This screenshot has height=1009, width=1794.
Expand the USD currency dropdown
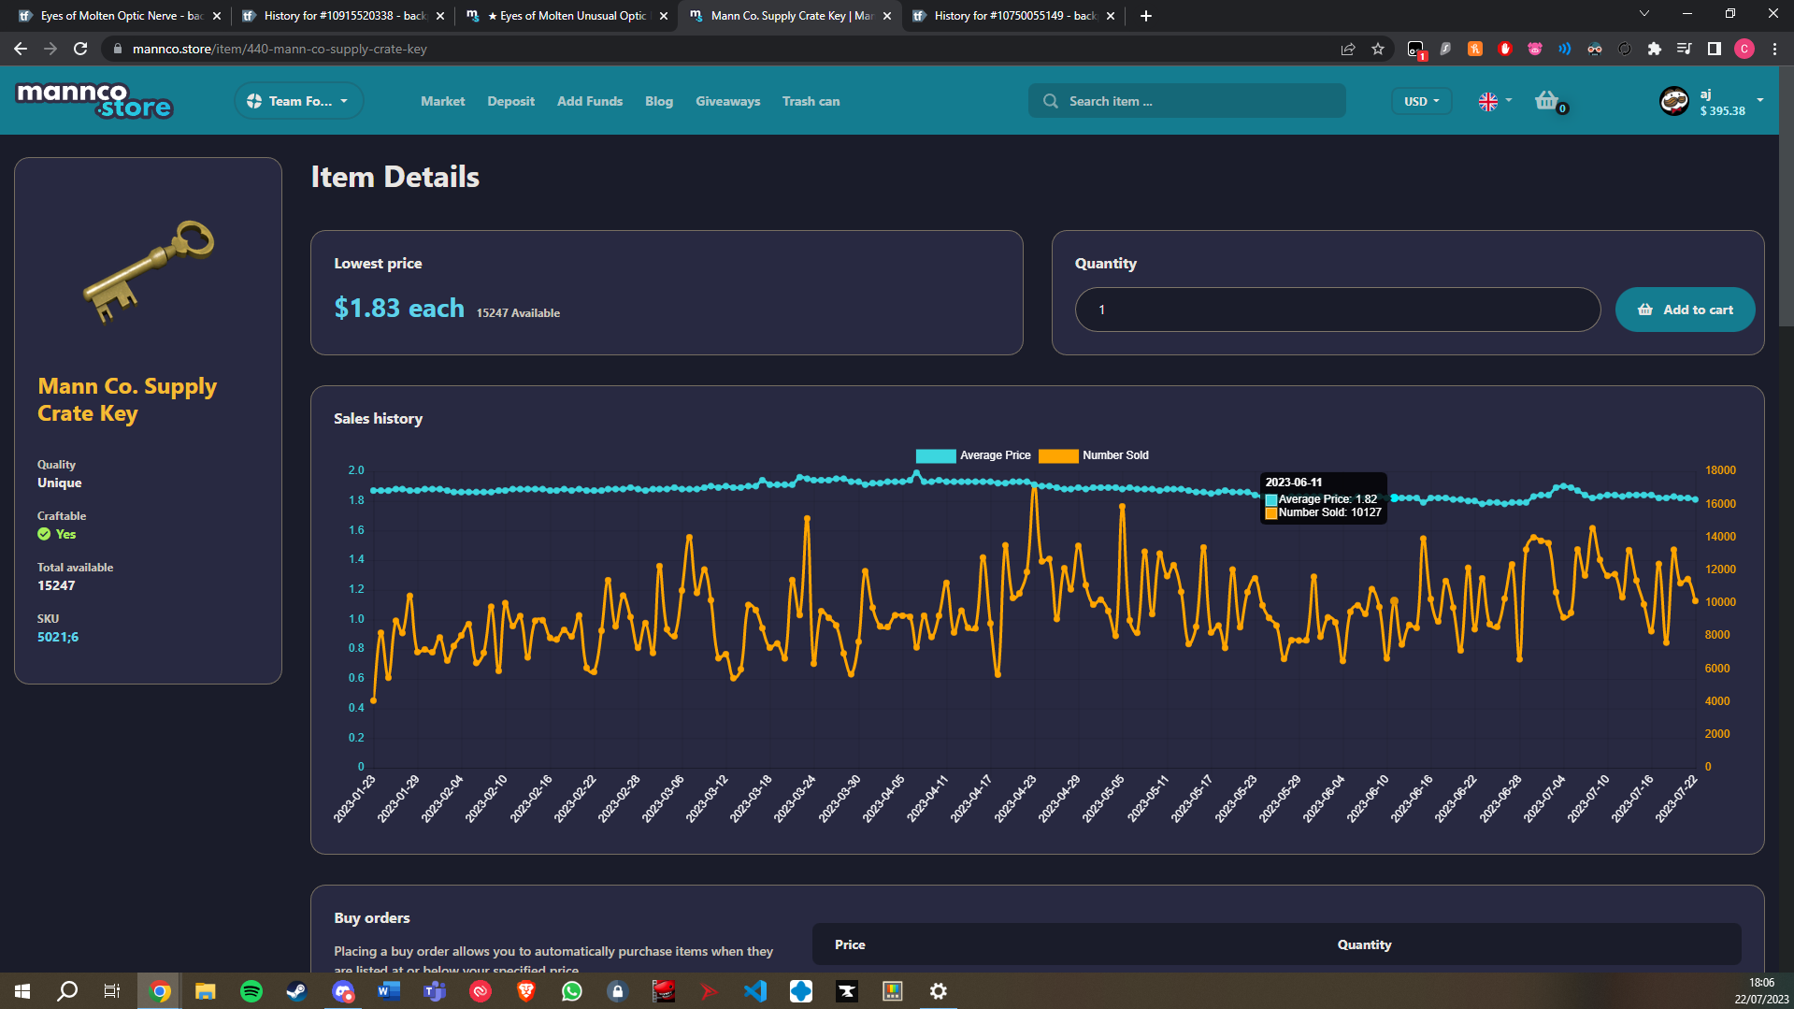pyautogui.click(x=1421, y=101)
